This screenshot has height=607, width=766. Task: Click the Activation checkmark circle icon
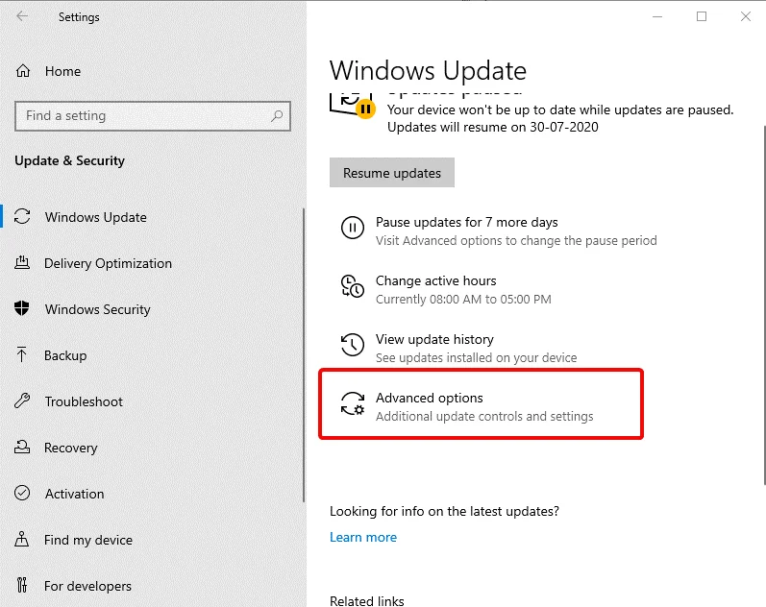22,493
